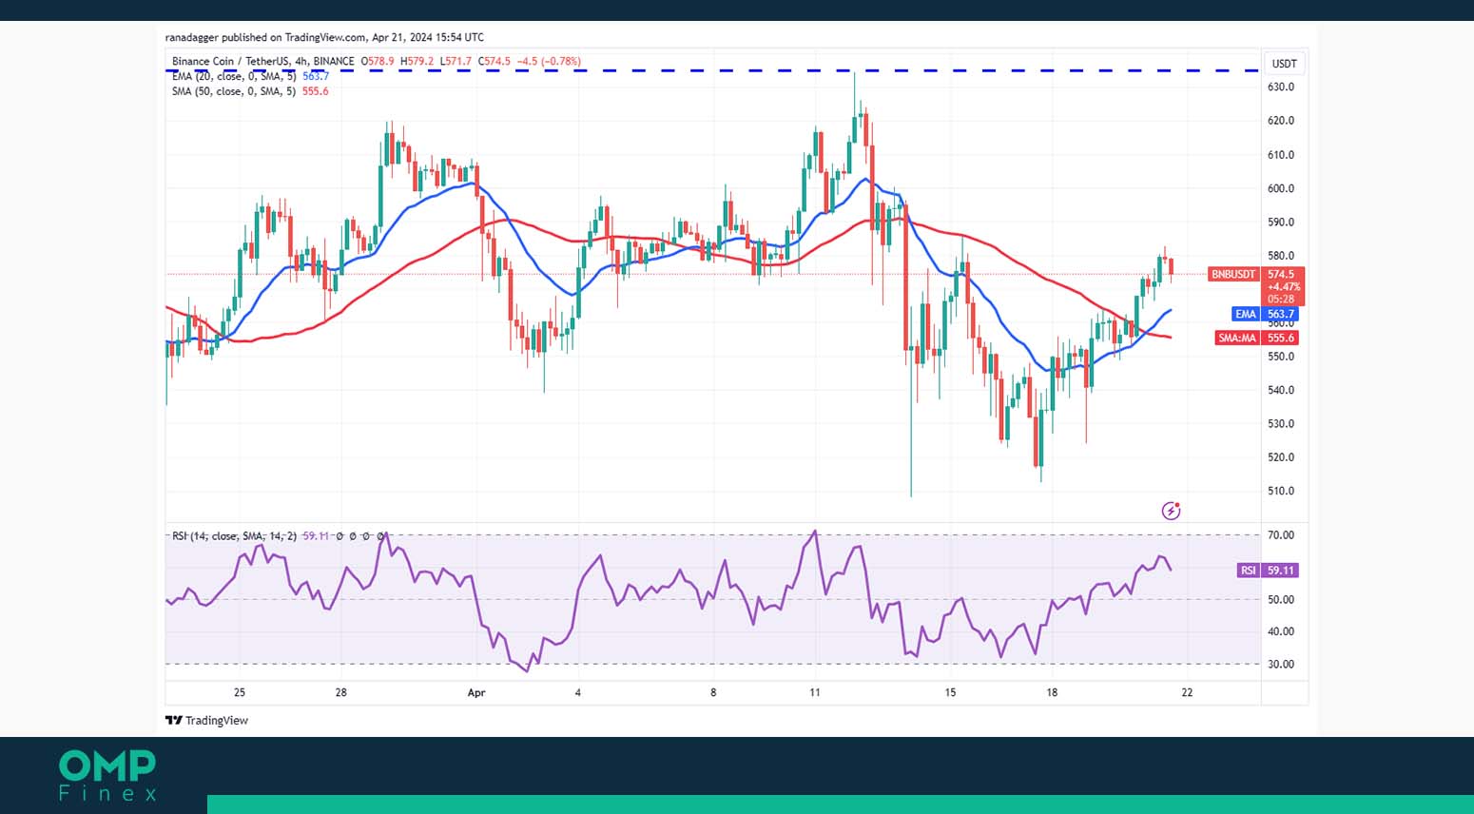Click the 50.00 RSI axis label
Screen dimensions: 1474x814
point(1281,600)
